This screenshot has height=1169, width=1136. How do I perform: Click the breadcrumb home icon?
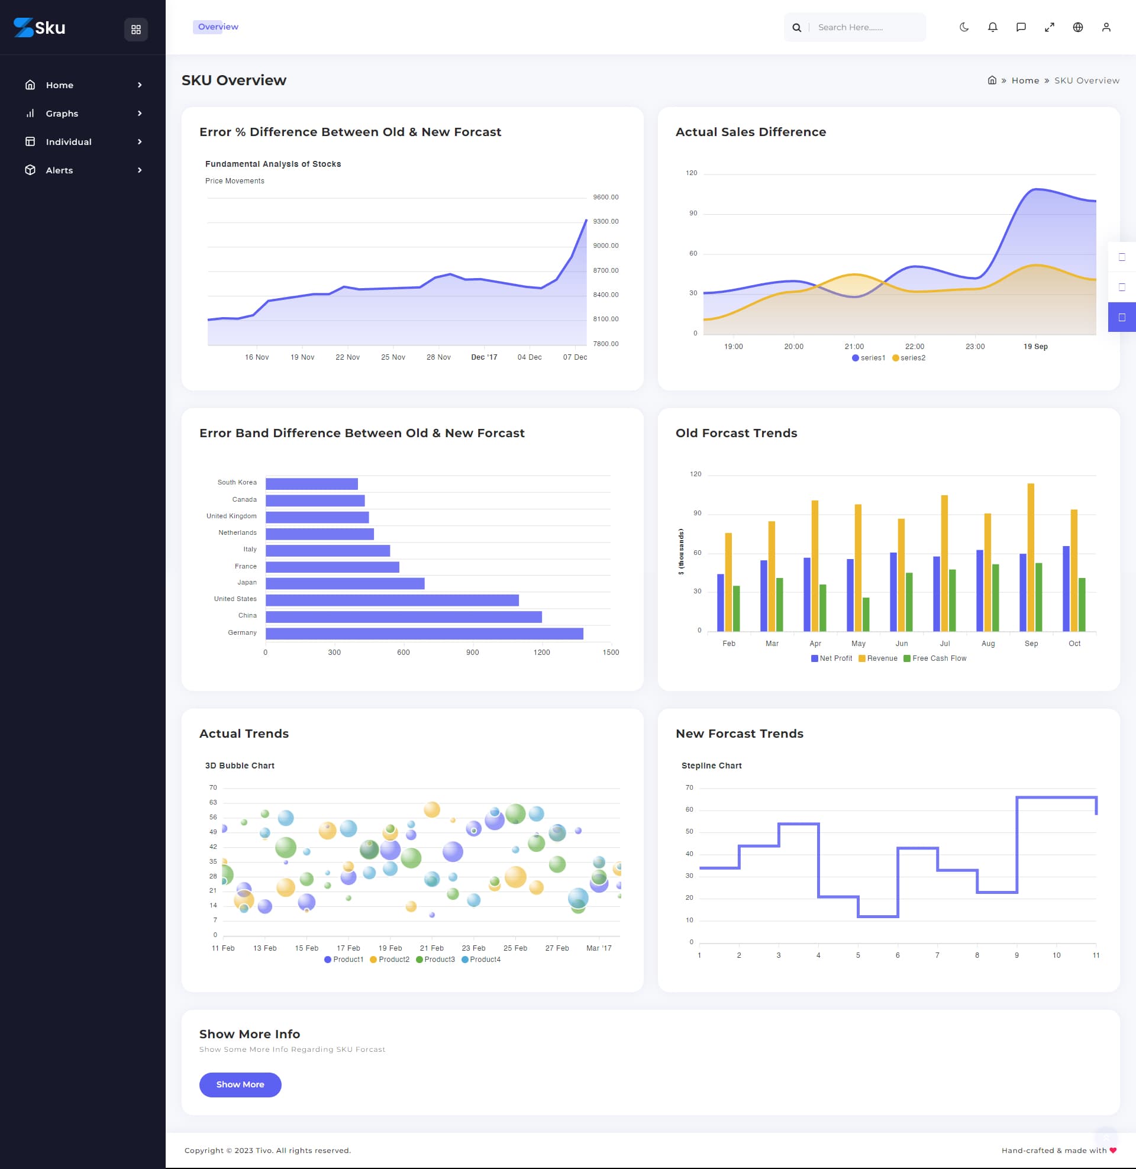(992, 80)
